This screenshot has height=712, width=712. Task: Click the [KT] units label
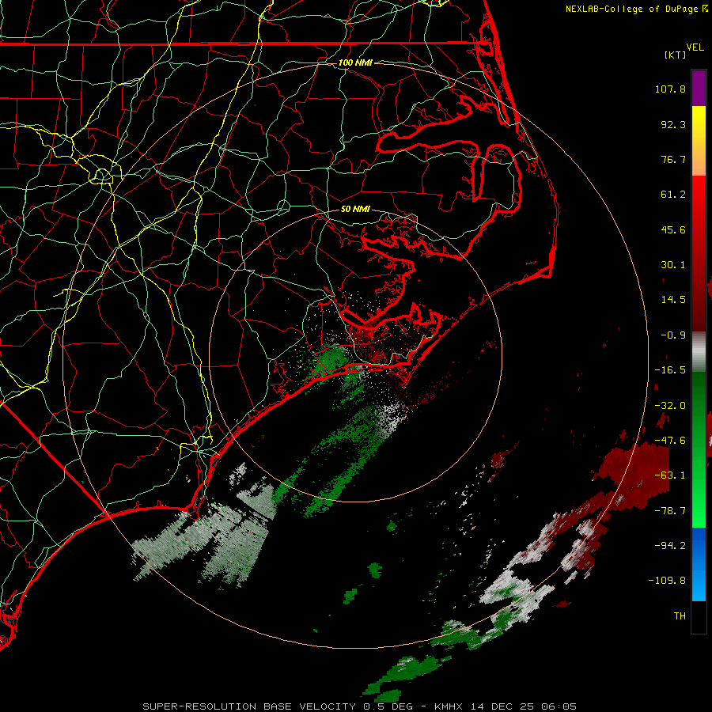(676, 55)
